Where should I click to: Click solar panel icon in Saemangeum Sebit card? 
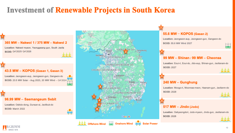[70, 112]
